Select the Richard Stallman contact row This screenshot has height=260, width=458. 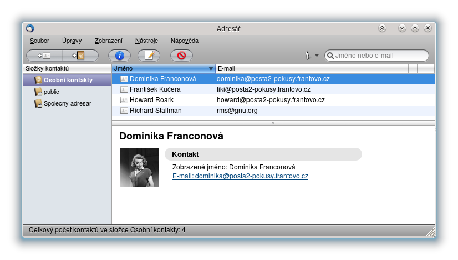[155, 111]
